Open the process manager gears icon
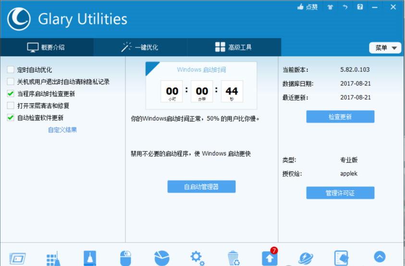The width and height of the screenshot is (405, 266). pos(197,258)
